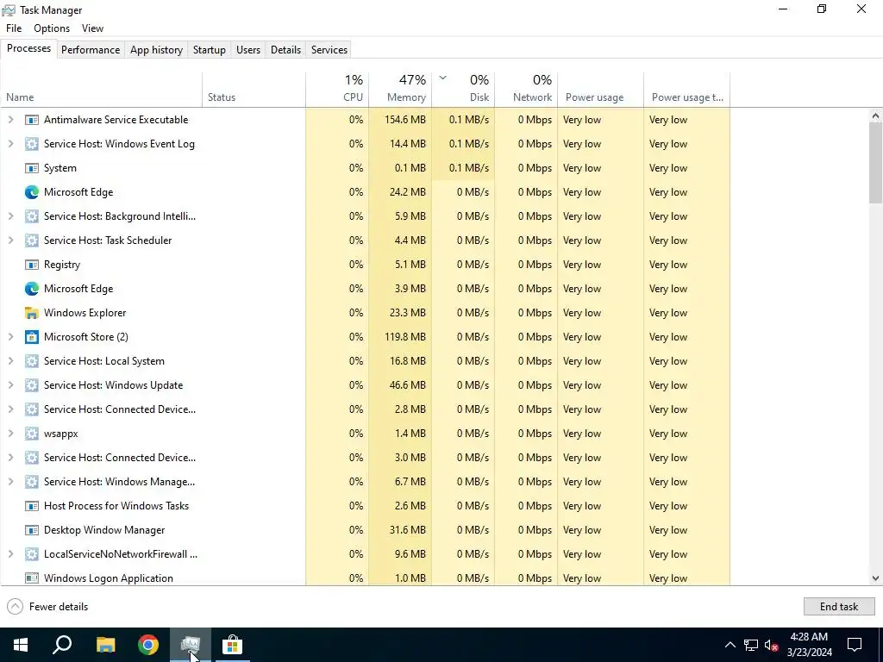Expand Microsoft Store (2) process group
Image resolution: width=883 pixels, height=662 pixels.
[x=10, y=337]
